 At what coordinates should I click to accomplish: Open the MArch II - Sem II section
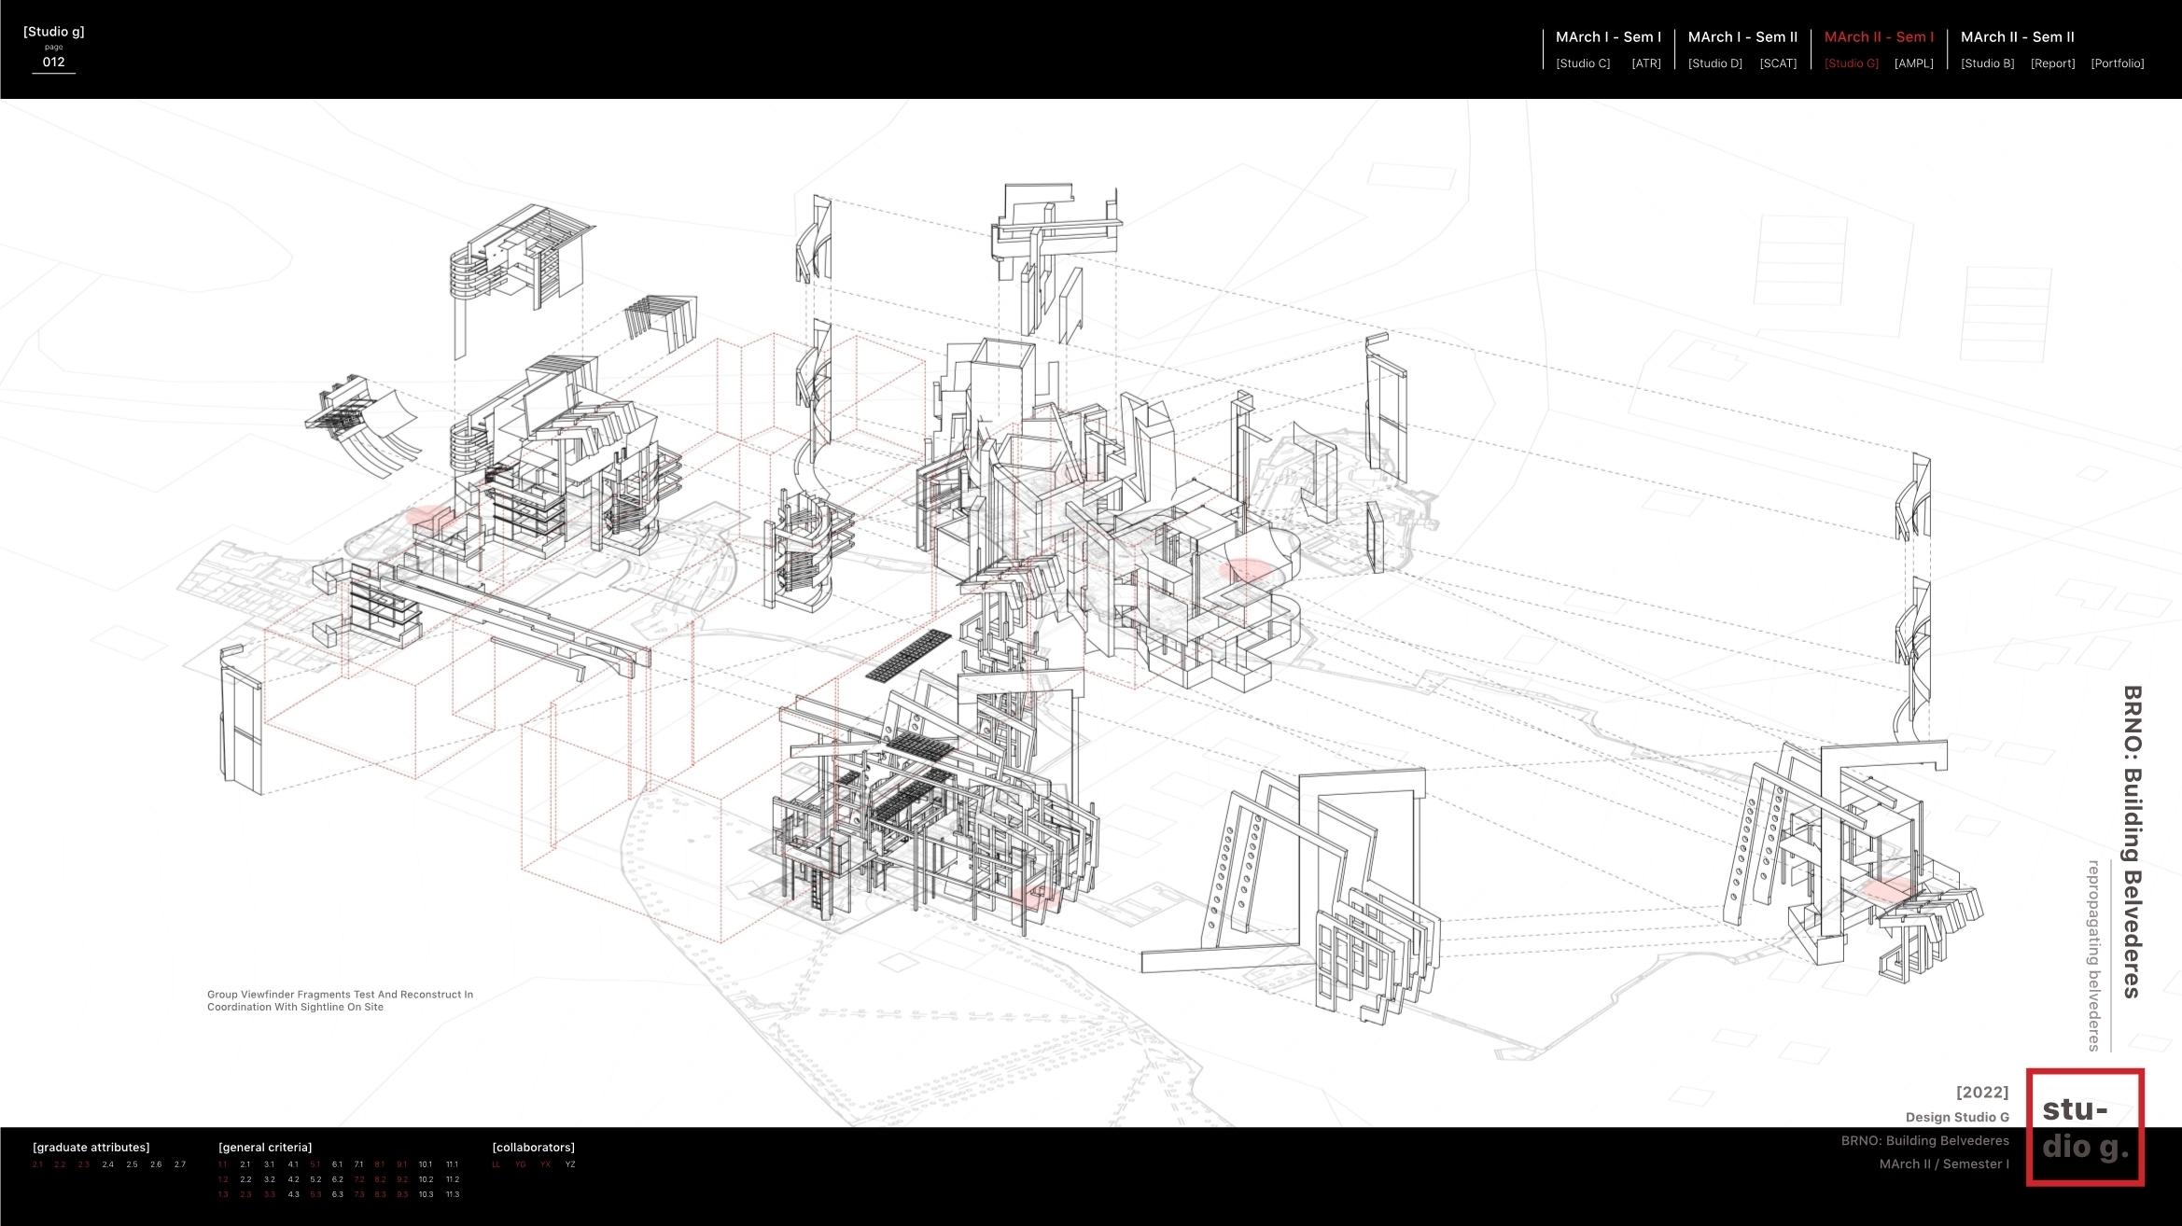2017,37
